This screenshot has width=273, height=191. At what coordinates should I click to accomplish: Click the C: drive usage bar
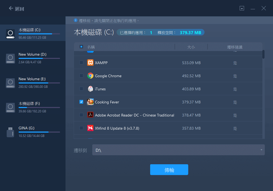[39, 34]
